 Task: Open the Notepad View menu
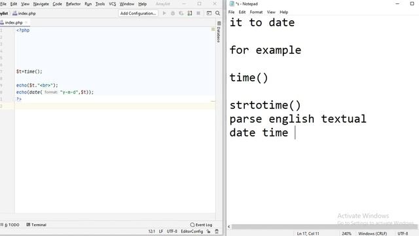coord(271,12)
